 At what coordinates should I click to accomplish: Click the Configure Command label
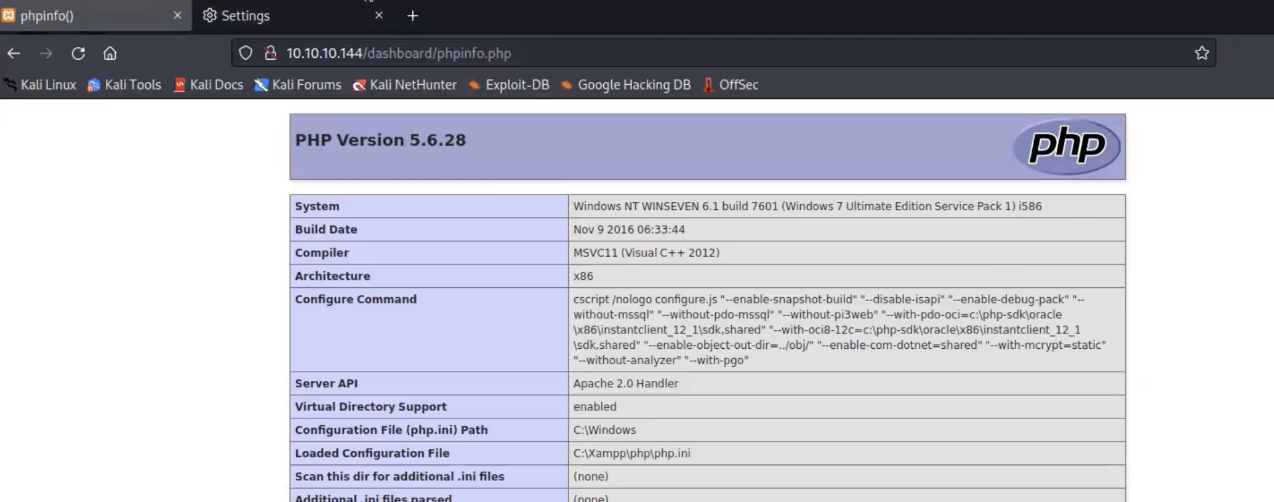(356, 300)
